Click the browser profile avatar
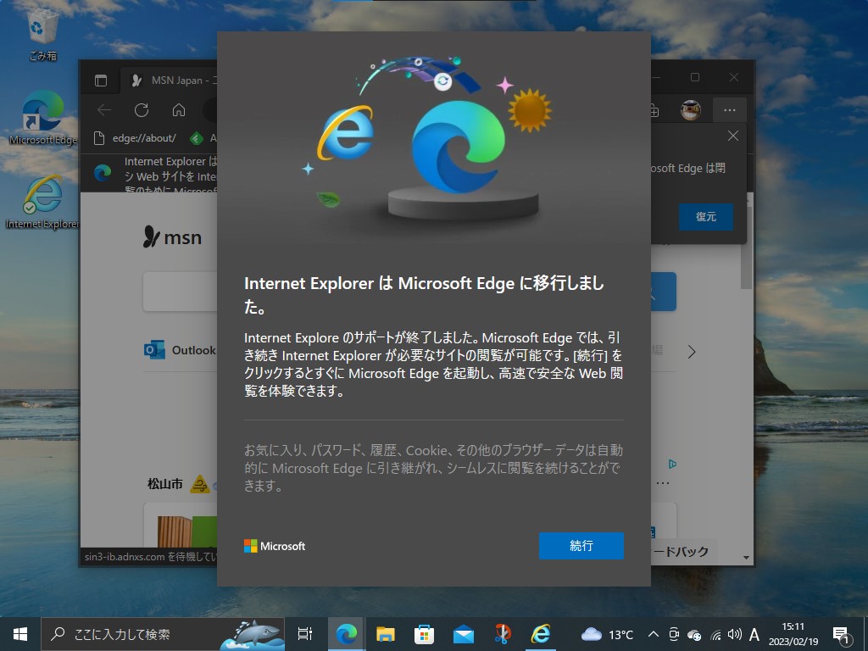Screen dimensions: 868x651 tap(690, 109)
